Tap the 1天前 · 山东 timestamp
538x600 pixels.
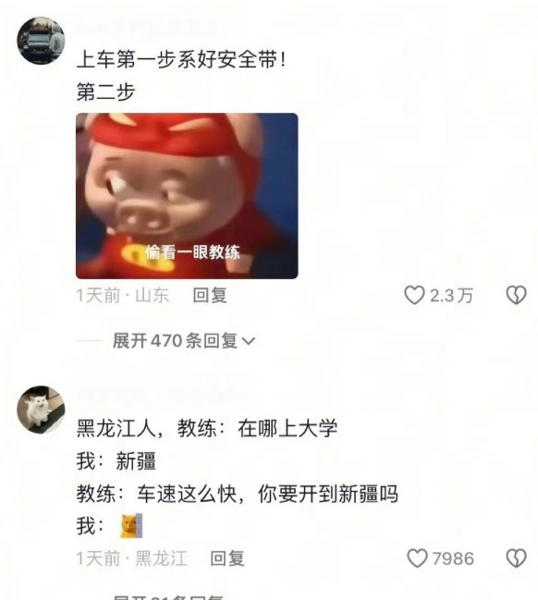[x=122, y=296]
